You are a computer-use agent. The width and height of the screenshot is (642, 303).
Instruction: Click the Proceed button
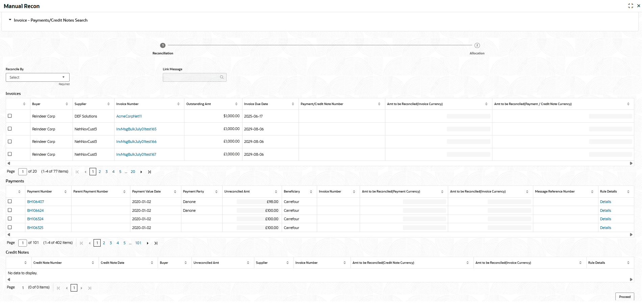624,297
